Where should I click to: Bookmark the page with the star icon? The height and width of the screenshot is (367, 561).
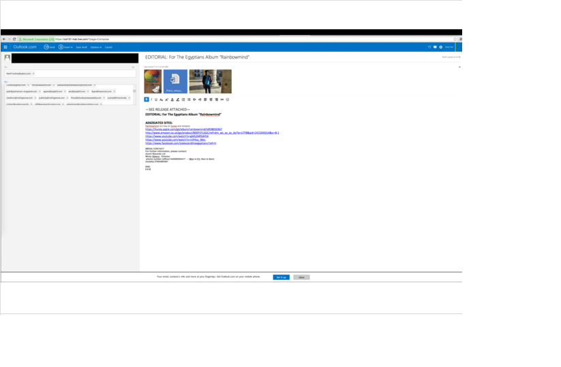click(455, 39)
